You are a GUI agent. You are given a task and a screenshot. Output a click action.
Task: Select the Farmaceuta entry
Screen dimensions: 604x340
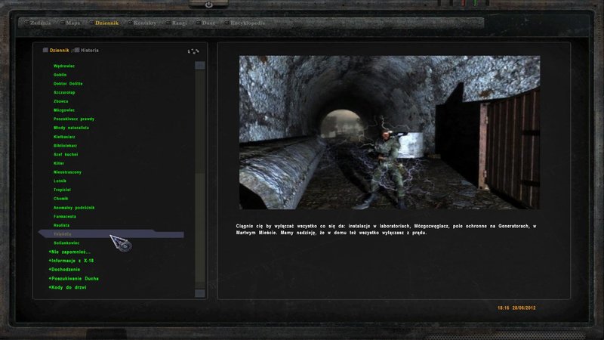point(65,217)
